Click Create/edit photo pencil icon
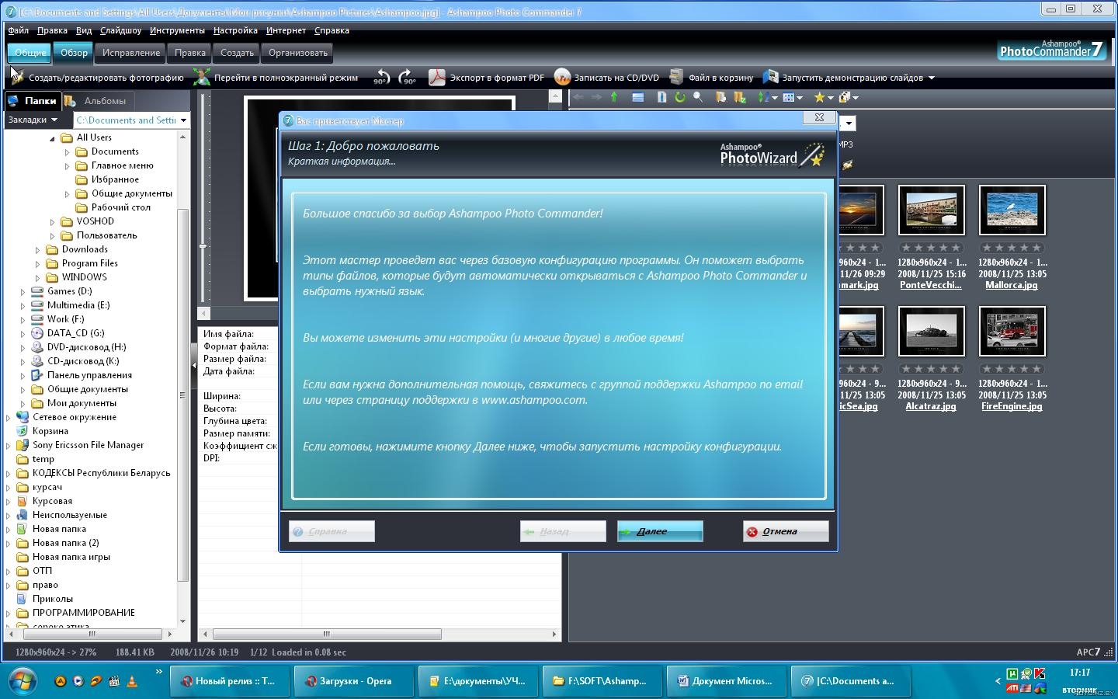 click(16, 76)
